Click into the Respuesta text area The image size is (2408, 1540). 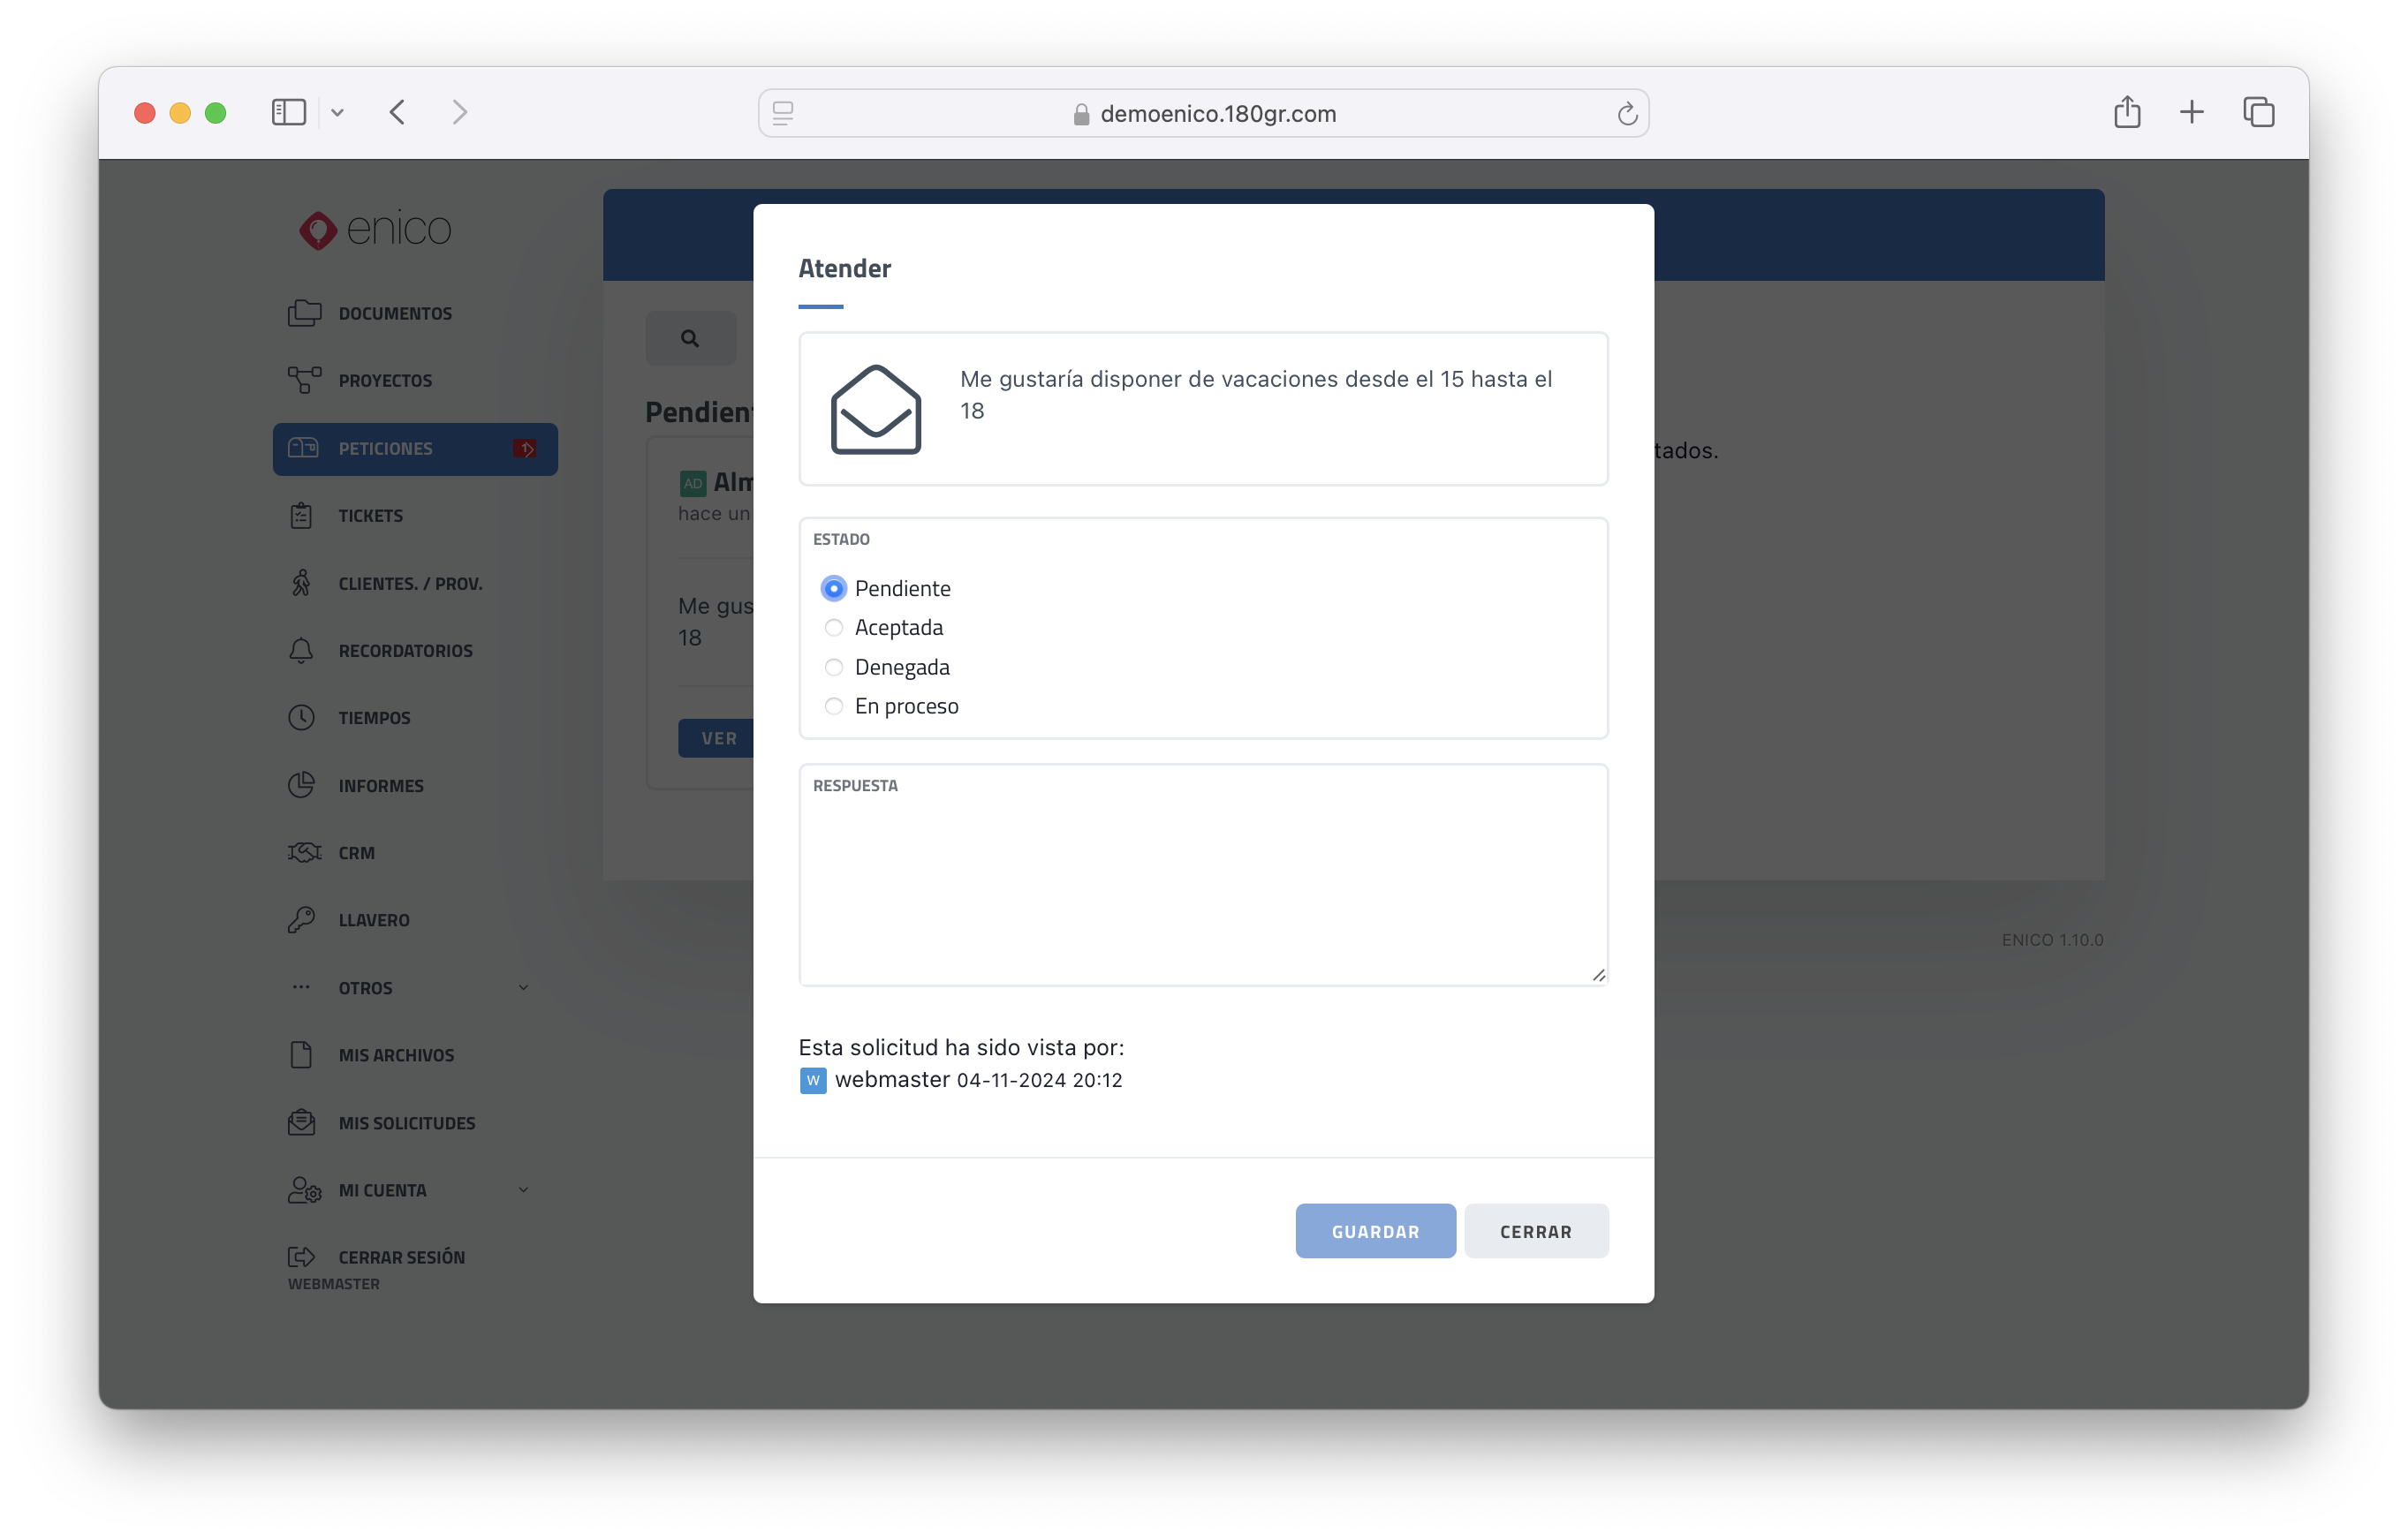[x=1202, y=885]
